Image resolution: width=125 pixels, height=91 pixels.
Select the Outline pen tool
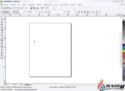[x=2, y=52]
